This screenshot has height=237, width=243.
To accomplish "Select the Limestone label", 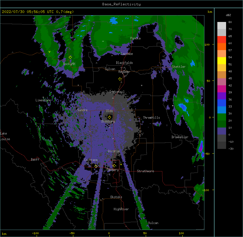I will 43,100.
